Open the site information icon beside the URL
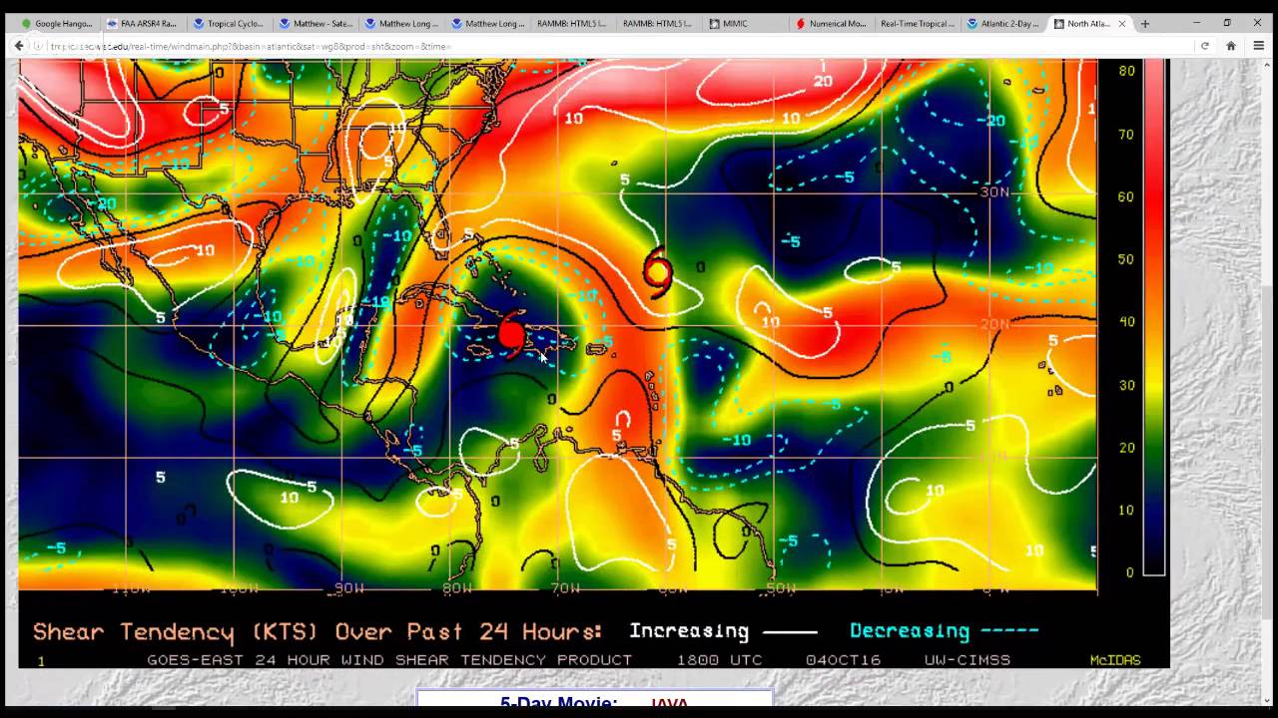Viewport: 1278px width, 718px height. (37, 46)
